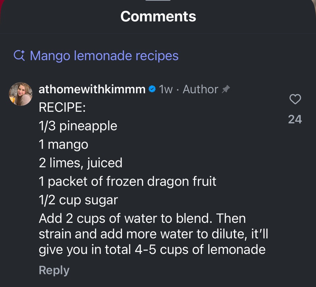
Task: Click the blue verified badge
Action: pyautogui.click(x=152, y=89)
